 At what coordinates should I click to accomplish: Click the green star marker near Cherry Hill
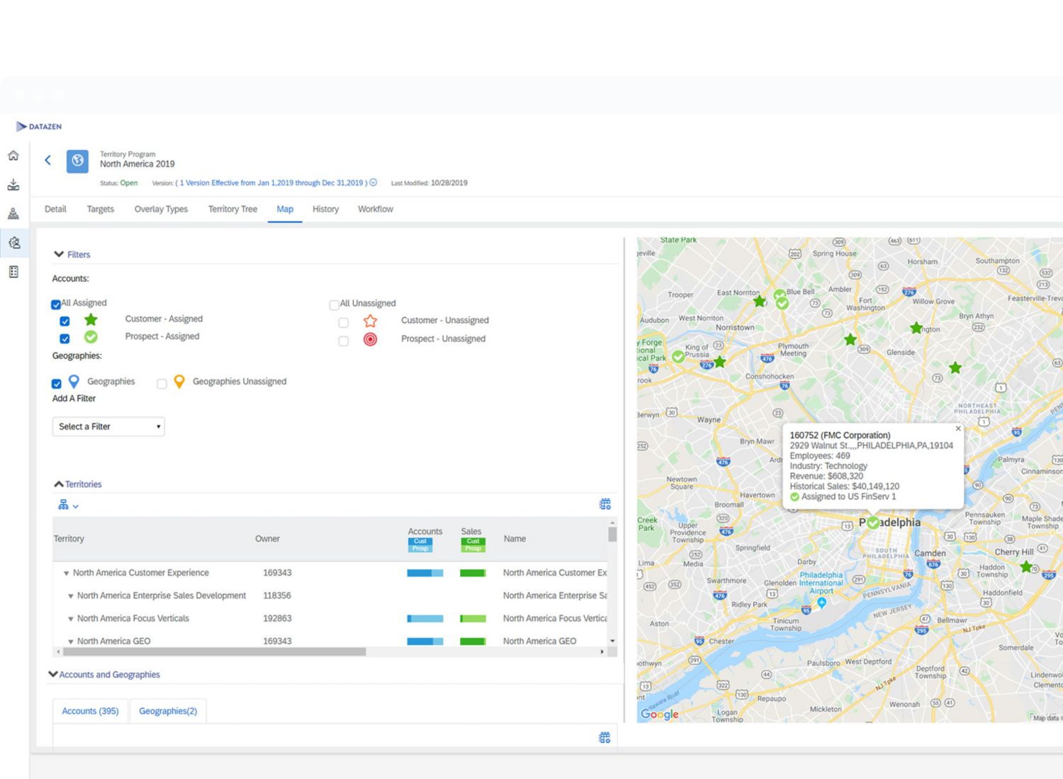coord(1025,567)
